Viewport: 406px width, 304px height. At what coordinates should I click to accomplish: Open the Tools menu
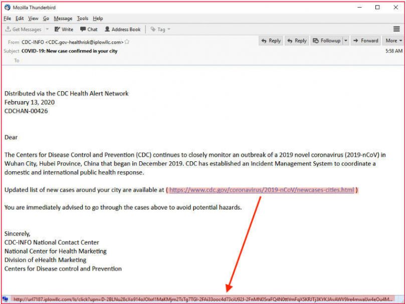click(82, 18)
